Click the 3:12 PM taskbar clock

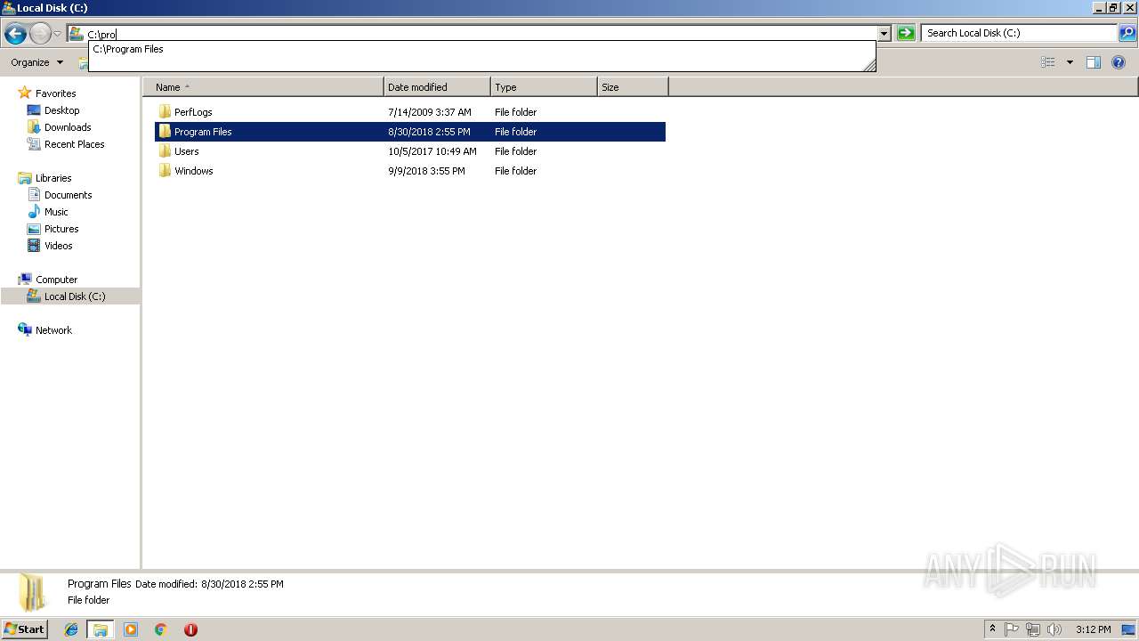(1093, 629)
